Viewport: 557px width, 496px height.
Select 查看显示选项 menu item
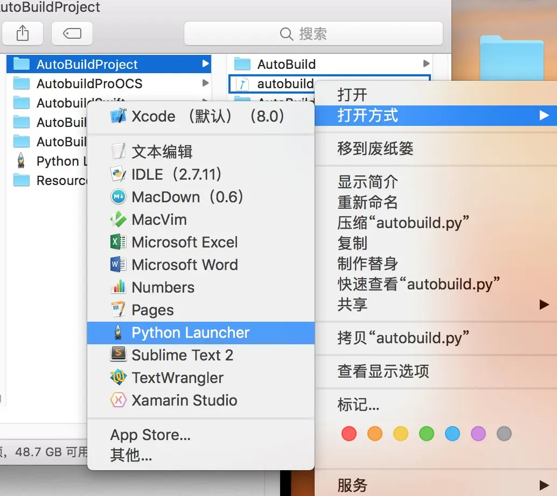(436, 372)
